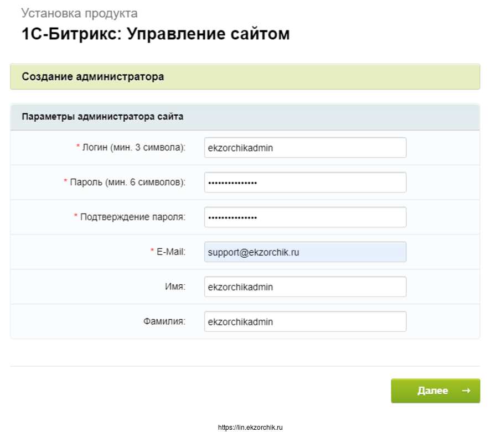Click the 'Установка продукта' title text
501x432 pixels.
pos(79,13)
